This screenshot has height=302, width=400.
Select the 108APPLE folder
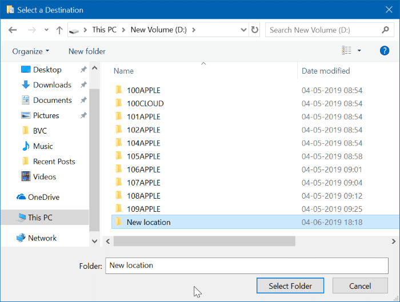point(143,196)
